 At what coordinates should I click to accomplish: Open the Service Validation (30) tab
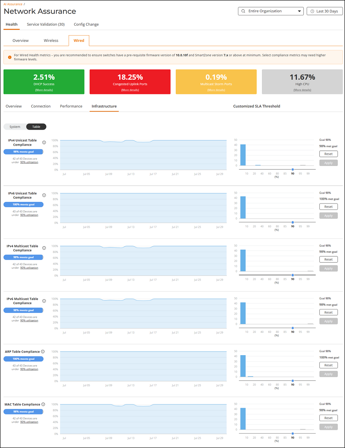45,25
